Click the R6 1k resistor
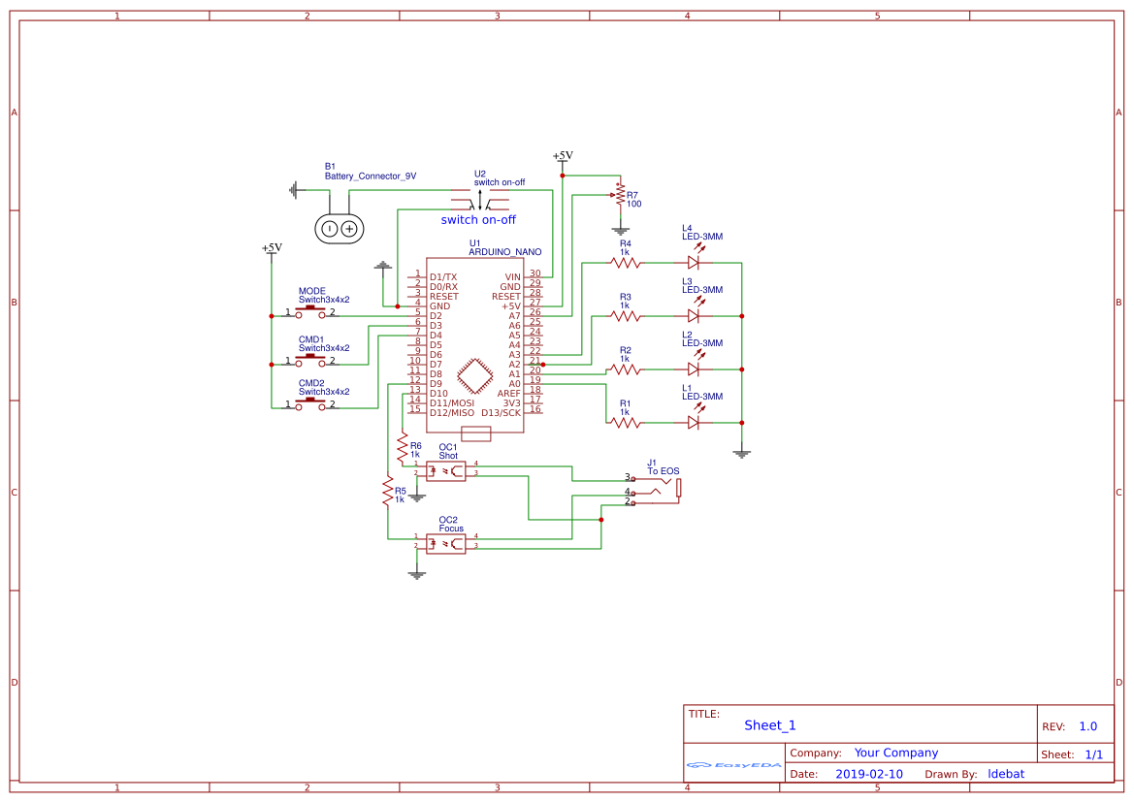Image resolution: width=1134 pixels, height=802 pixels. (x=403, y=447)
